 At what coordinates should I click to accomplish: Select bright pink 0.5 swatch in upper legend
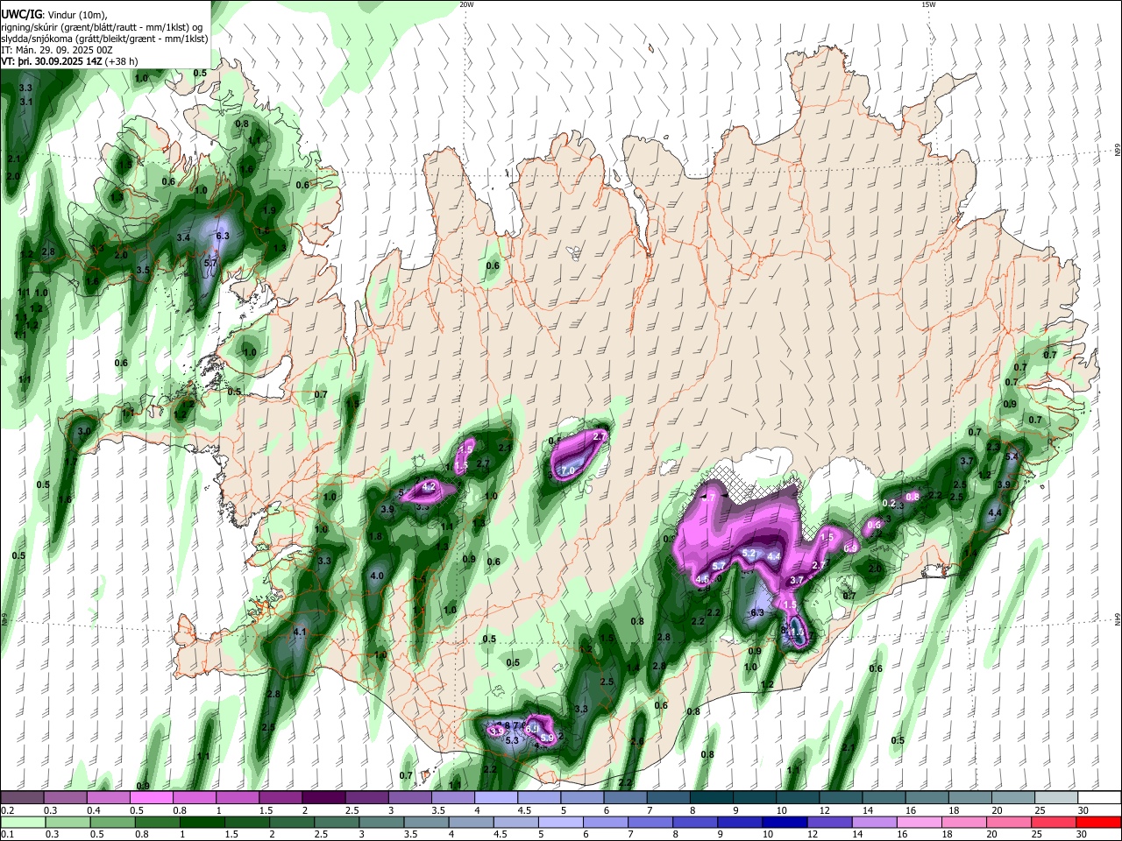click(151, 797)
